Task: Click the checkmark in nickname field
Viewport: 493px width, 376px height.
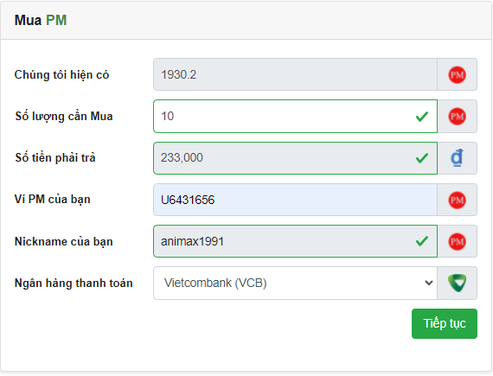Action: 421,241
